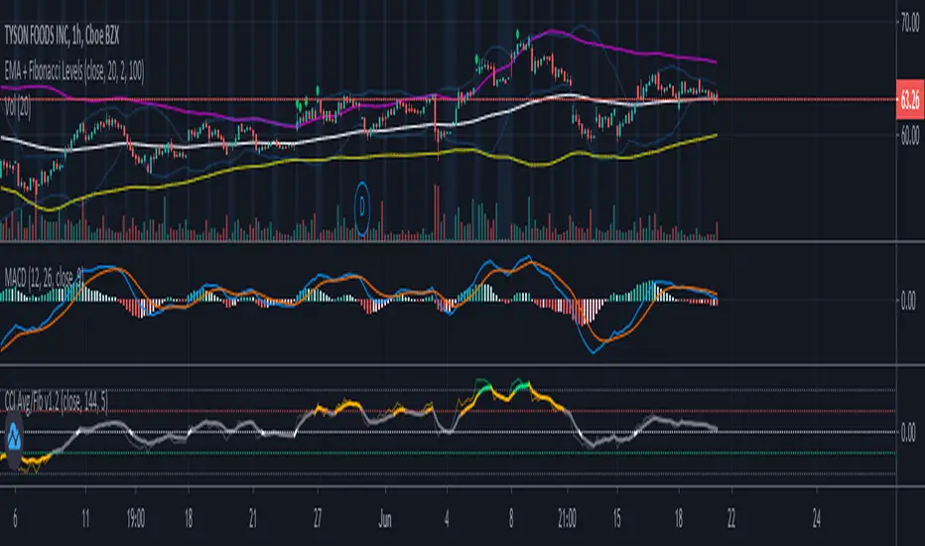Image resolution: width=925 pixels, height=546 pixels.
Task: Click the "27" date on the time axis
Action: [317, 517]
